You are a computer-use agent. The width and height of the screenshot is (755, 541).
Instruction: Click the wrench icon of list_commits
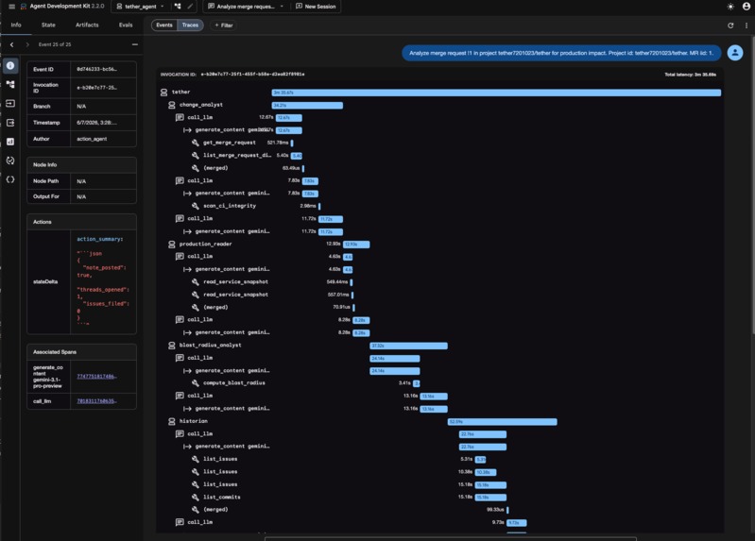click(x=195, y=498)
